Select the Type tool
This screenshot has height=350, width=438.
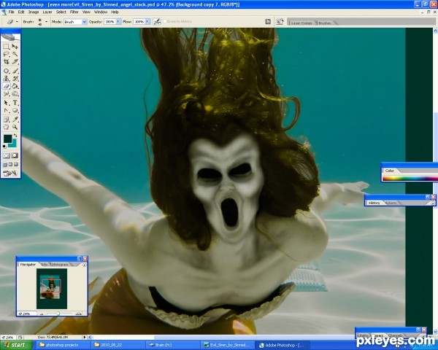click(15, 103)
